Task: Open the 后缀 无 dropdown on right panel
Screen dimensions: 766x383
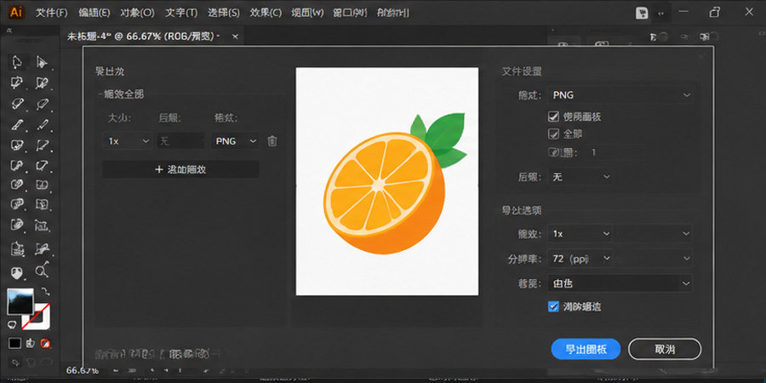Action: click(x=580, y=177)
